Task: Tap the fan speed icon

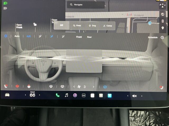Action: [x=79, y=87]
